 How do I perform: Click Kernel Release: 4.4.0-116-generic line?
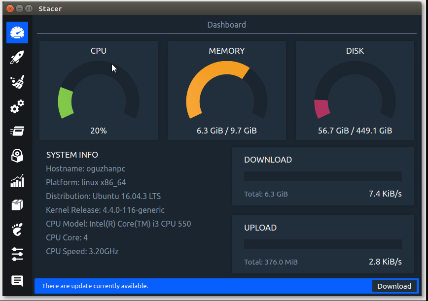[105, 210]
